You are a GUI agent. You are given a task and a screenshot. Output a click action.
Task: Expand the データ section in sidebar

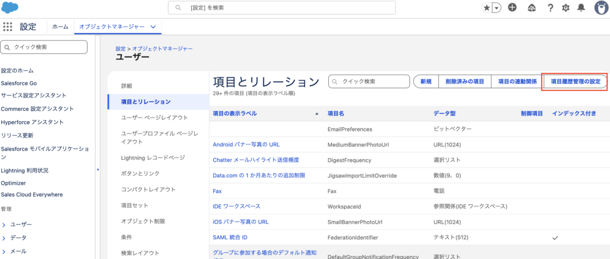tap(4, 238)
